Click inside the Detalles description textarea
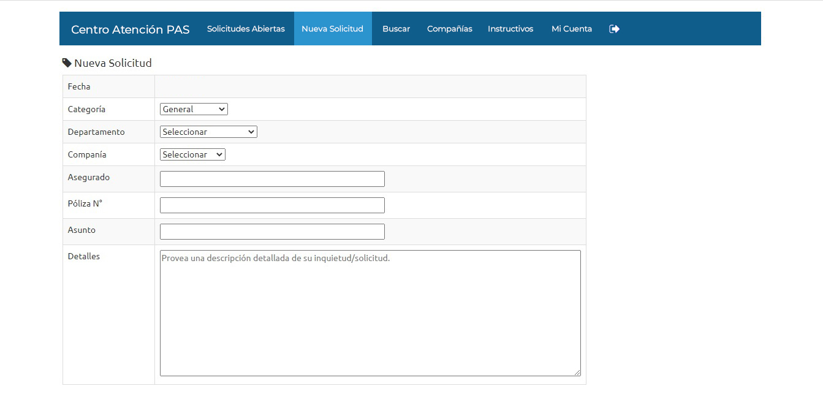This screenshot has height=402, width=823. (x=370, y=313)
